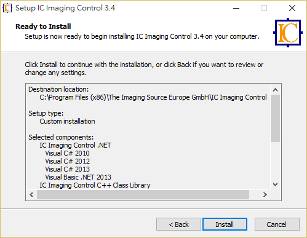Click the vertical scrollbar thumb

pyautogui.click(x=276, y=118)
